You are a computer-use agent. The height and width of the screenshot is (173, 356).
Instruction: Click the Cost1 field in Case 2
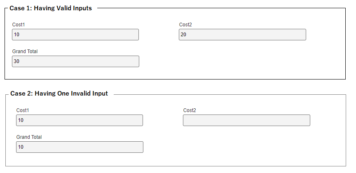(80, 120)
